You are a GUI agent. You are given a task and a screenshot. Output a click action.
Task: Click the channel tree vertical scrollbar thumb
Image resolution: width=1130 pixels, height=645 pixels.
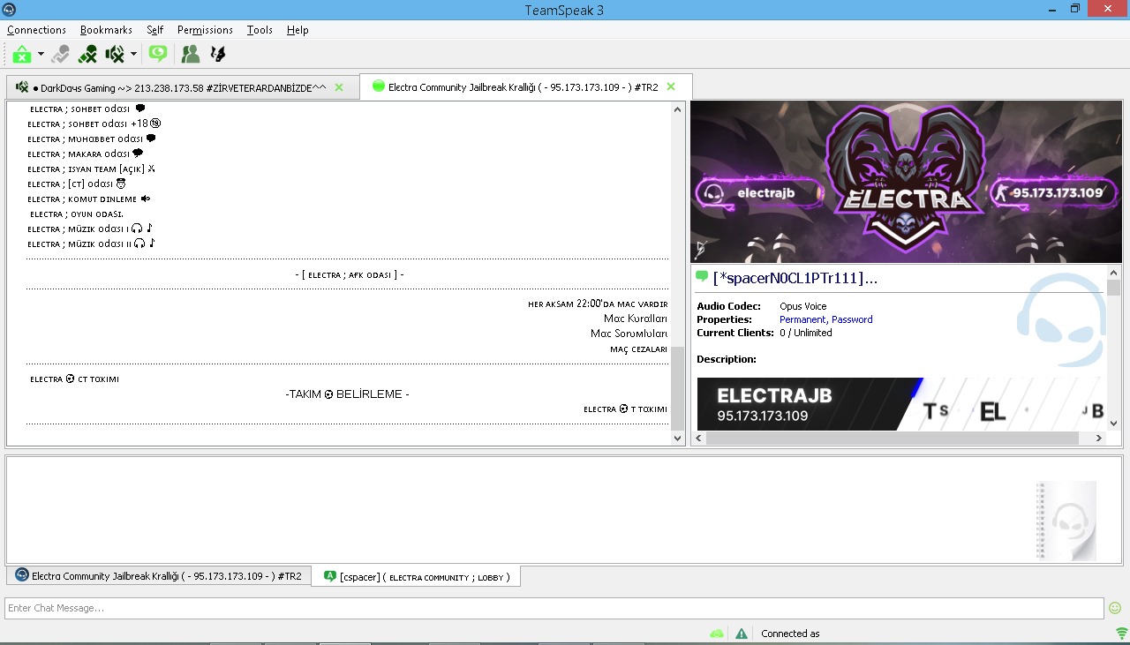tap(678, 388)
